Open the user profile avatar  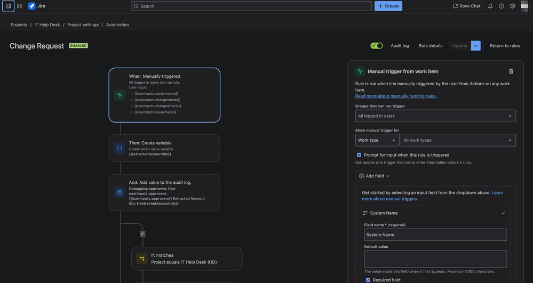click(x=524, y=6)
